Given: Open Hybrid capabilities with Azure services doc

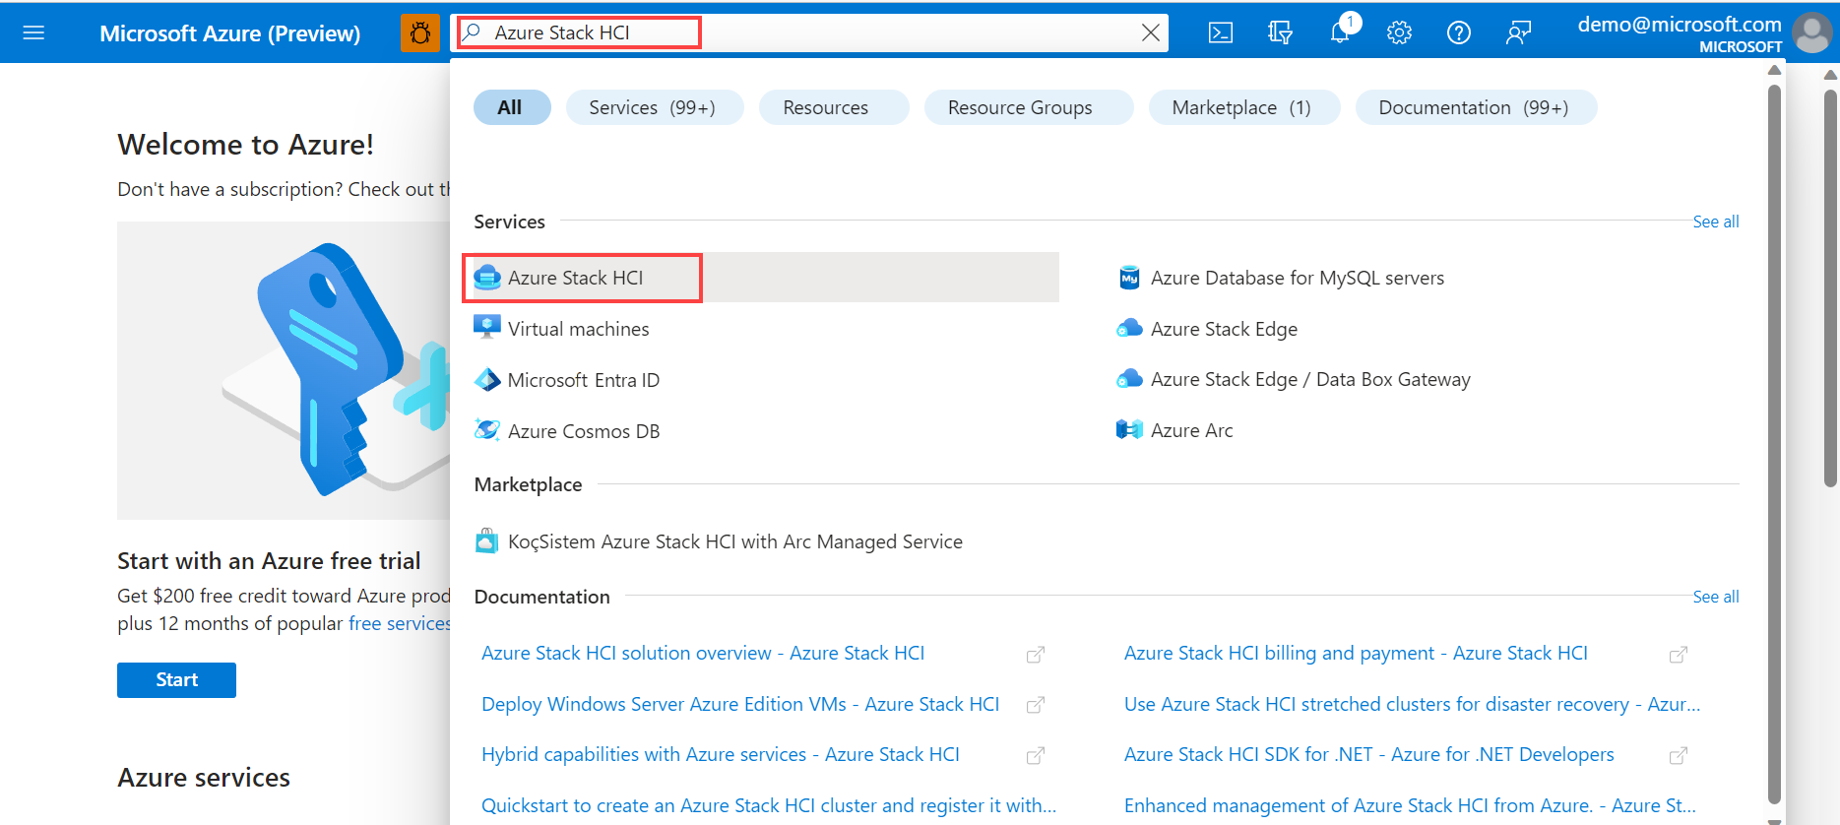Looking at the screenshot, I should [x=721, y=754].
